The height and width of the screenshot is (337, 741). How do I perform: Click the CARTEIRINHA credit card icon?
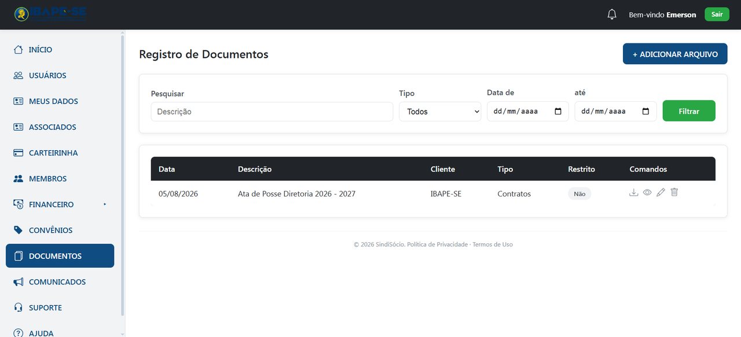(x=19, y=153)
